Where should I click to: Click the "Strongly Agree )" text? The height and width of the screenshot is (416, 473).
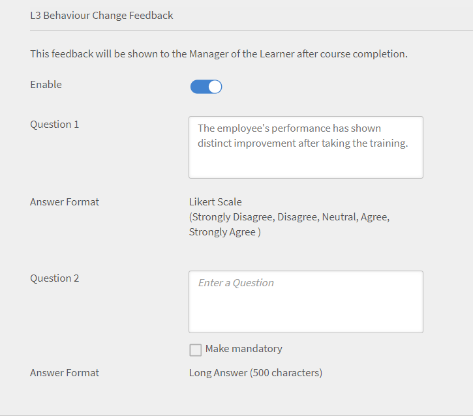point(224,232)
